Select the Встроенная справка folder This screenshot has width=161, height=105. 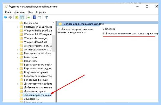(36, 72)
